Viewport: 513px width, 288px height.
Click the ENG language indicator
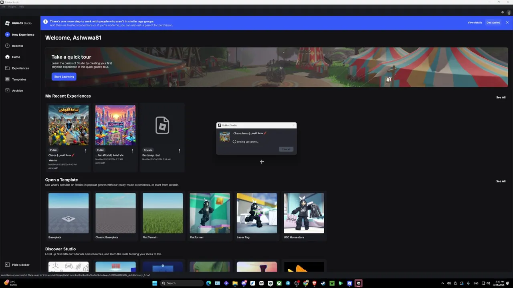476,283
